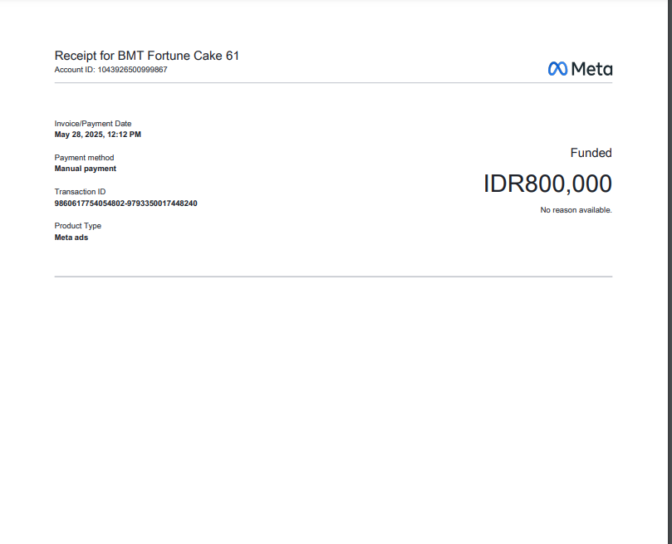Viewport: 672px width, 544px height.
Task: Select the IDR800,000 amount
Action: coord(547,184)
